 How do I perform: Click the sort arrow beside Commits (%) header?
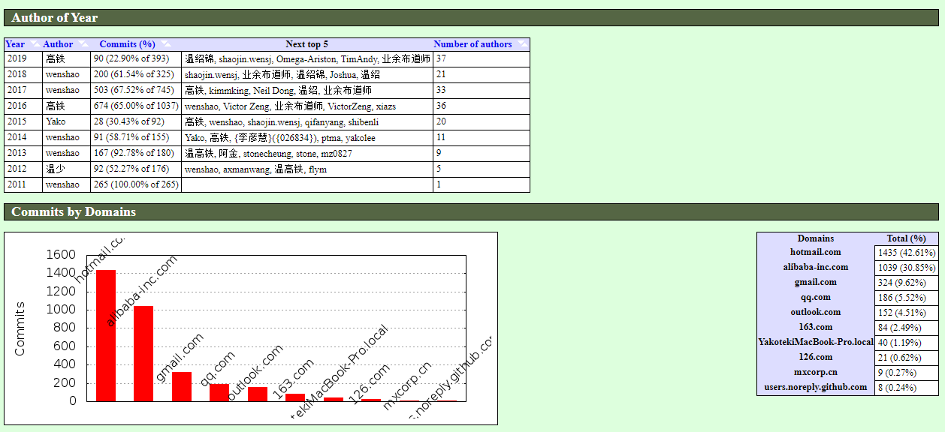pyautogui.click(x=165, y=45)
